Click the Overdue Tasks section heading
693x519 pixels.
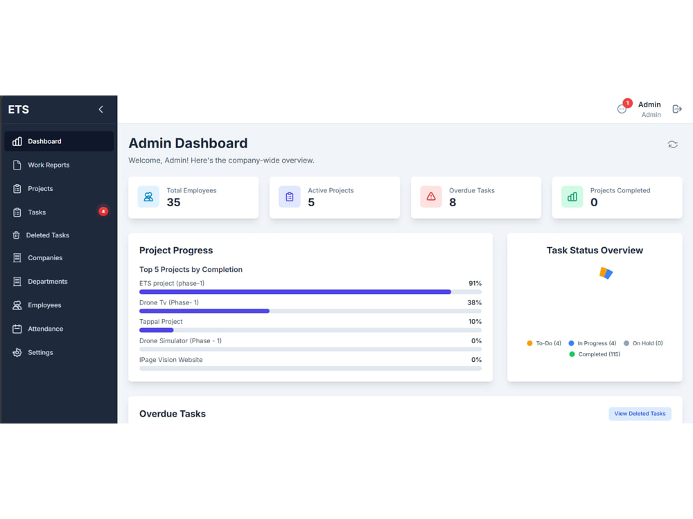pos(173,414)
